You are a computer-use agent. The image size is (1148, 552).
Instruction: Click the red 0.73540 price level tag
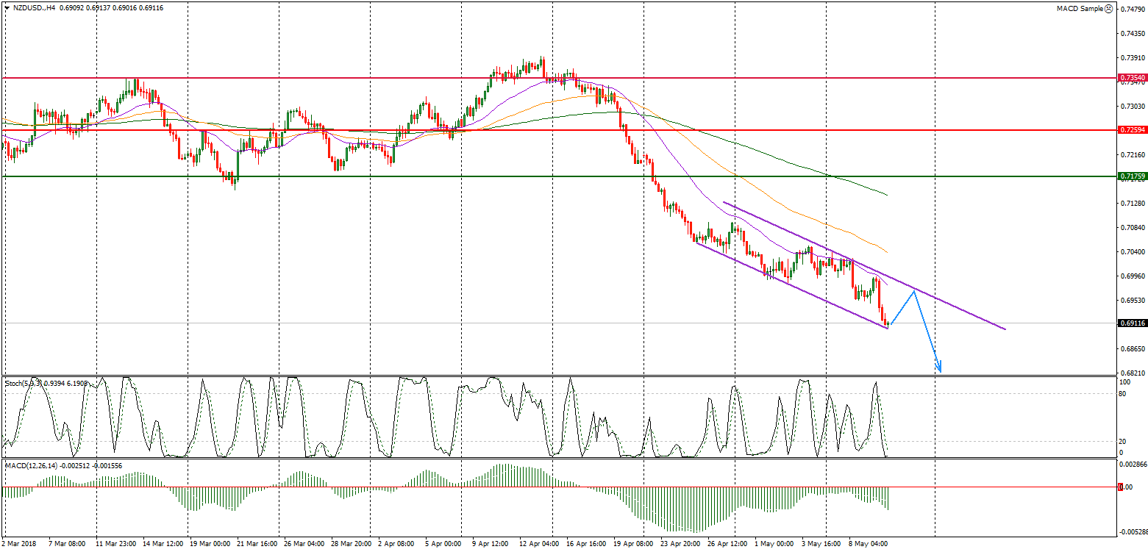pyautogui.click(x=1130, y=77)
